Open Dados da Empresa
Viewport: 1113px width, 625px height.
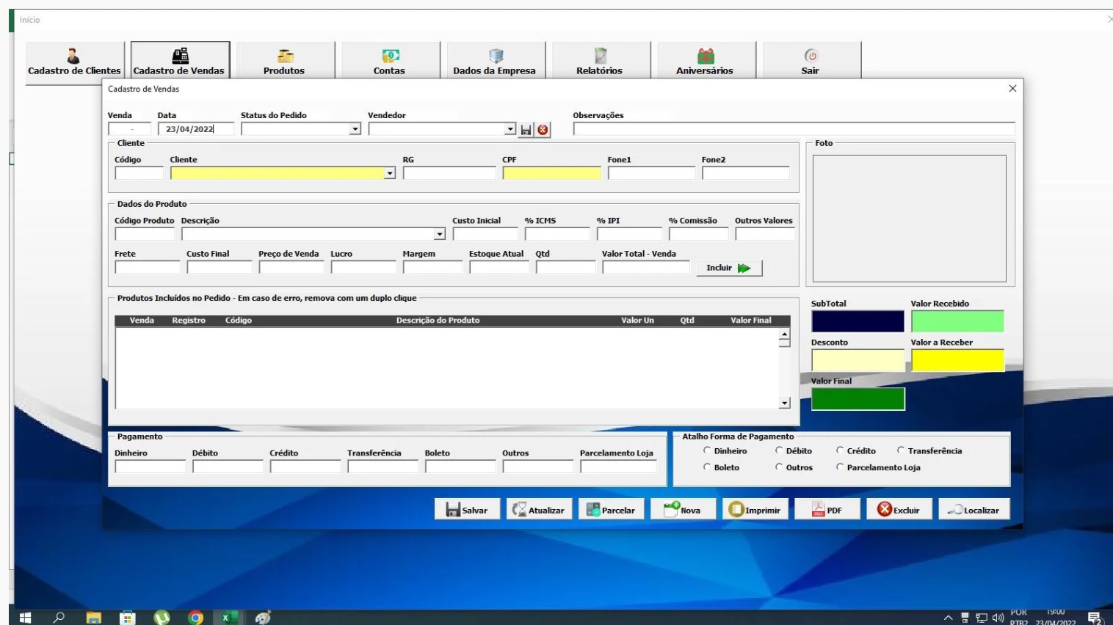496,60
